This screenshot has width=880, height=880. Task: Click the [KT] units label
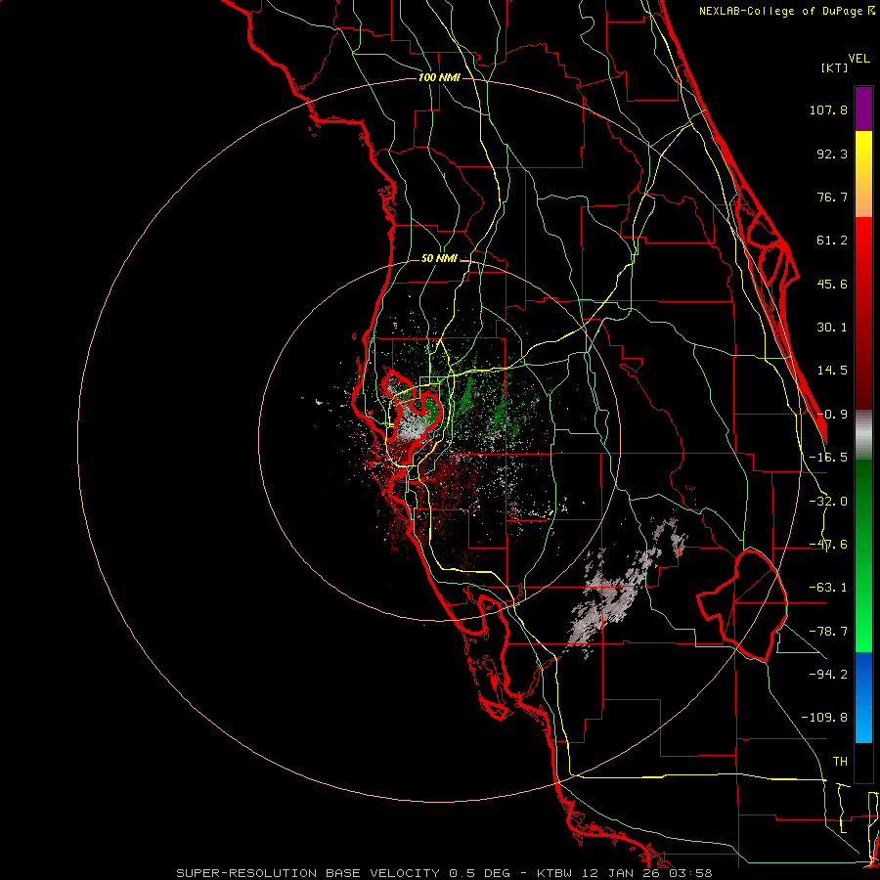pos(835,67)
